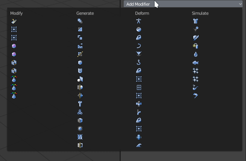The height and width of the screenshot is (161, 246).
Task: Add the Ocean modifier fish icon
Action: 196,63
